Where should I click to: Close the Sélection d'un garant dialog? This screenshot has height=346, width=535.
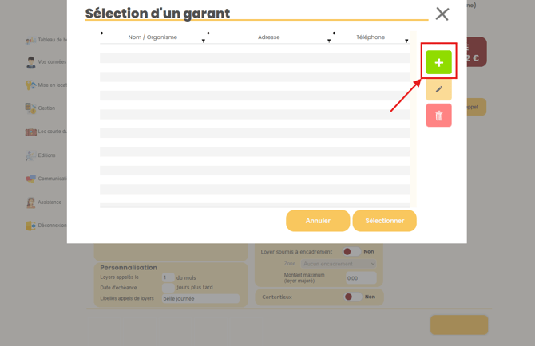[x=442, y=14]
